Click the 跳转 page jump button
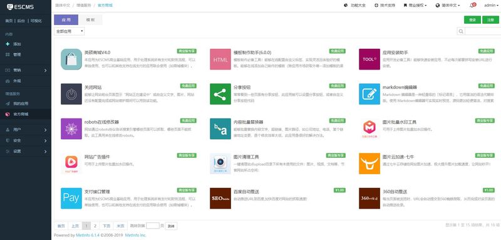501x240 pixels. click(171, 226)
